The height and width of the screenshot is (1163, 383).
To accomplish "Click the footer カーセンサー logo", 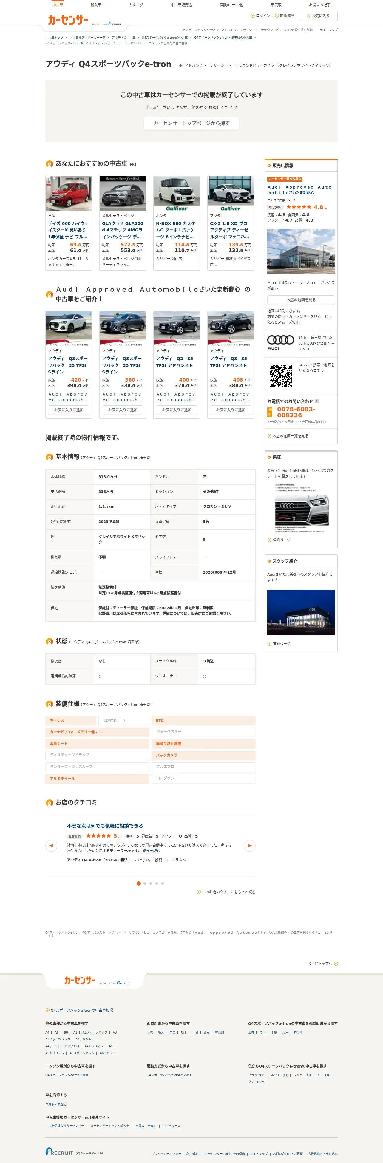I will point(80,980).
